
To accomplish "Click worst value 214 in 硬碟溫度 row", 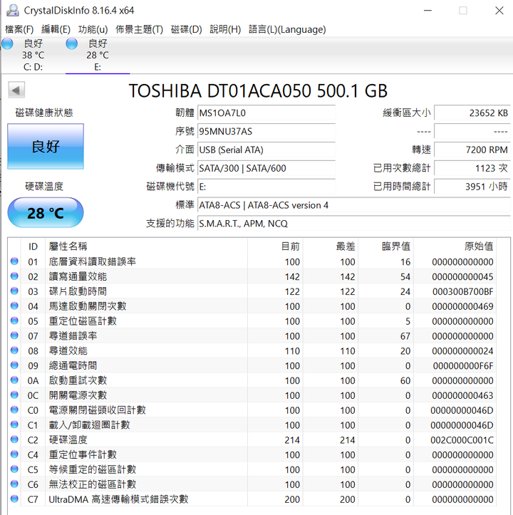I will point(348,440).
